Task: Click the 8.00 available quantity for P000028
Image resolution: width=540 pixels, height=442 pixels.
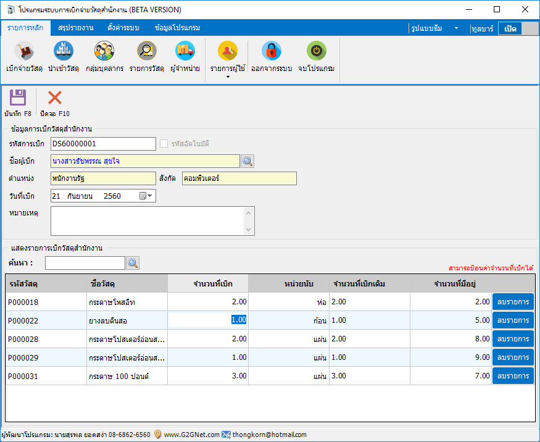Action: coord(451,340)
